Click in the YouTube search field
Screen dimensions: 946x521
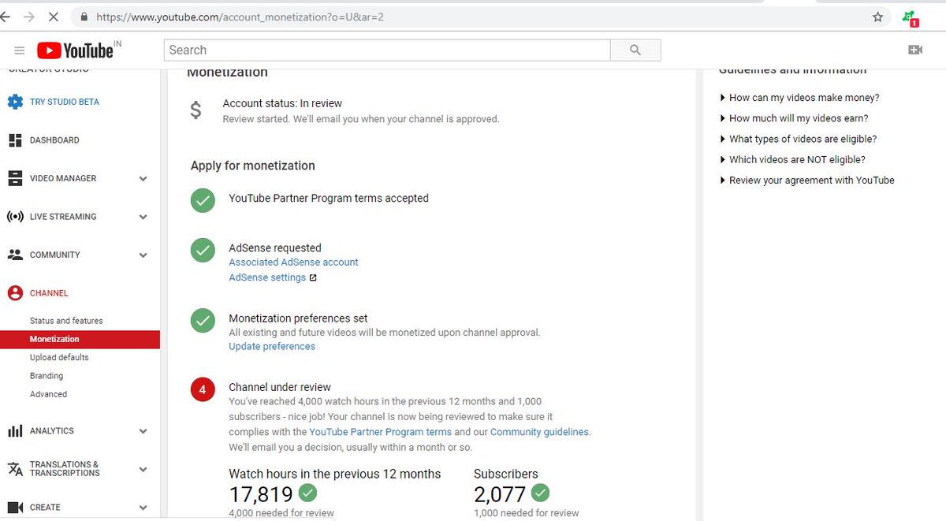click(x=387, y=50)
